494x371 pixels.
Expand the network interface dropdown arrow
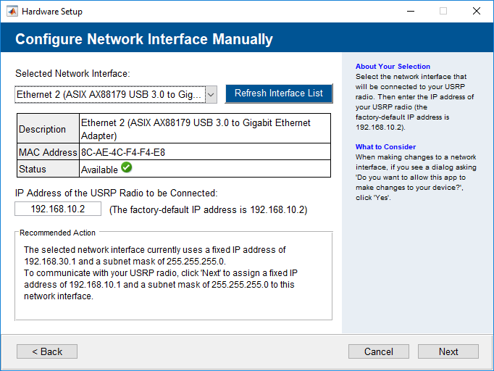(211, 94)
